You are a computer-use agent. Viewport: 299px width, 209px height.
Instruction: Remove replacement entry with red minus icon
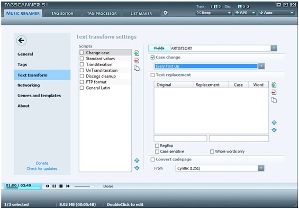[274, 92]
